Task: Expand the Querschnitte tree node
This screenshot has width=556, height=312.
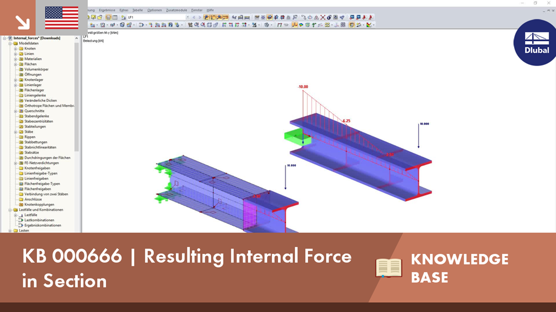Action: (16, 110)
